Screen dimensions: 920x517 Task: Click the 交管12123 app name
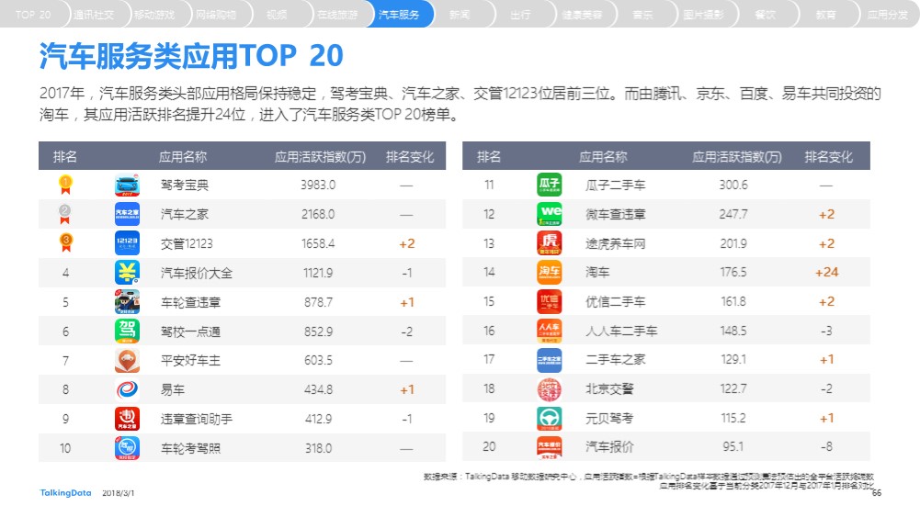tap(187, 244)
